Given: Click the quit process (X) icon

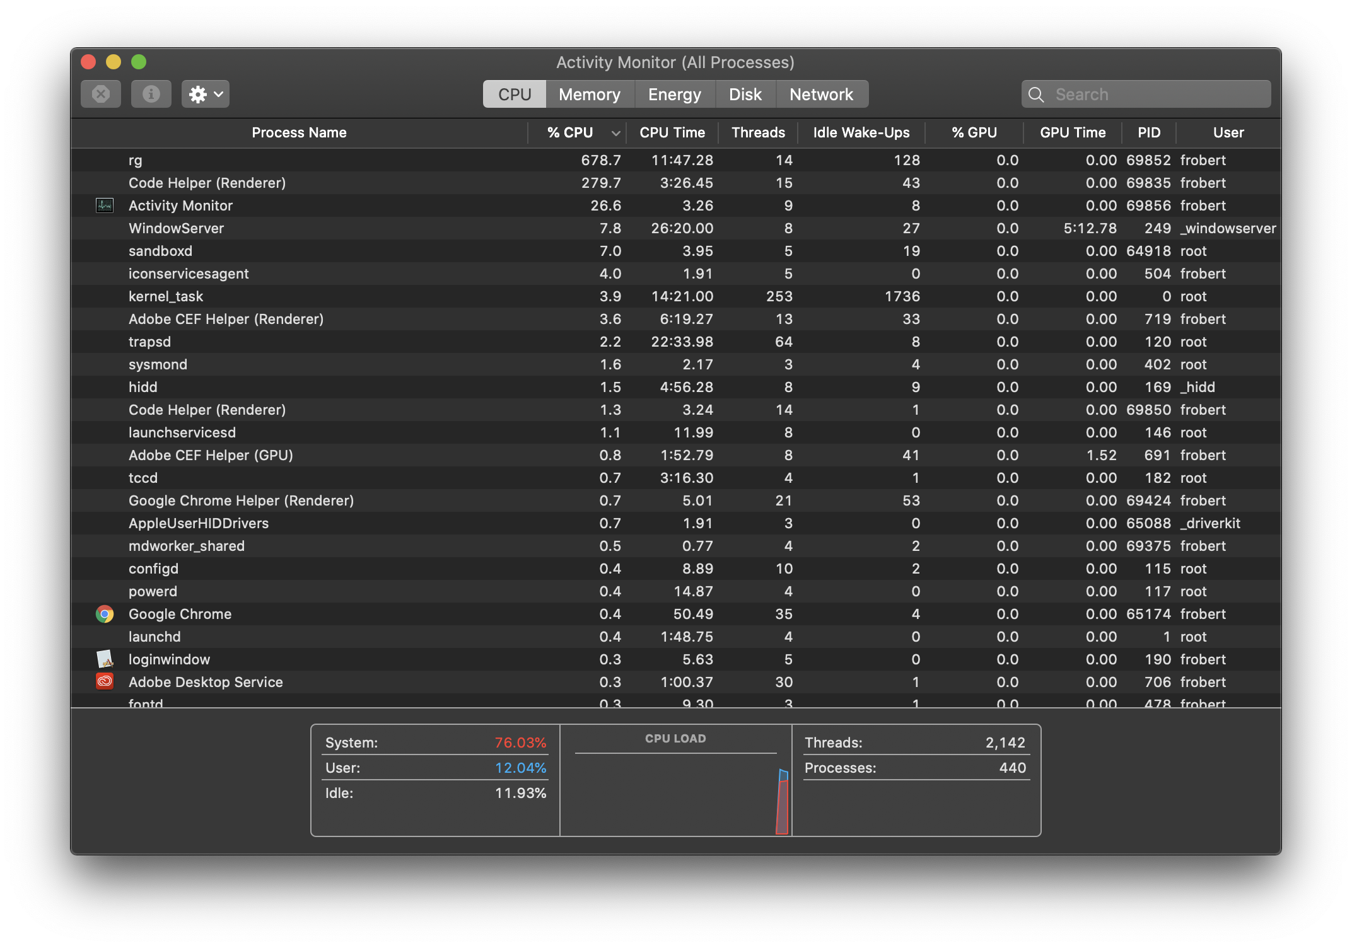Looking at the screenshot, I should tap(100, 93).
